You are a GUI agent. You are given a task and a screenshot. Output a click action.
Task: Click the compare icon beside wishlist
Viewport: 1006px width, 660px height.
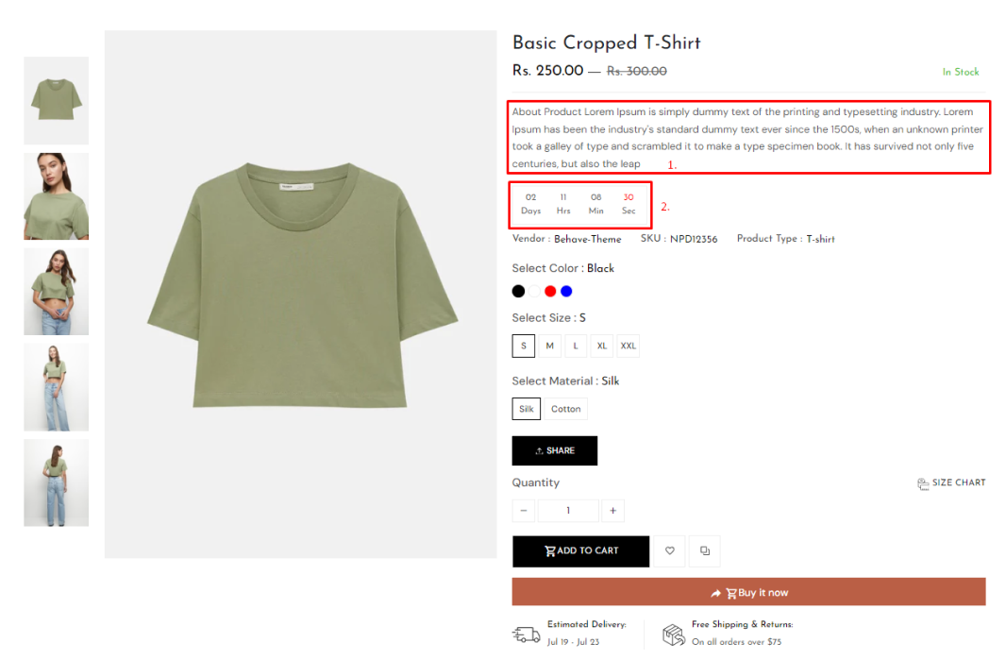click(x=704, y=550)
